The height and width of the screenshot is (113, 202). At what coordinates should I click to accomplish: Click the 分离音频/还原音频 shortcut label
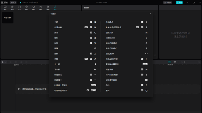(x=113, y=27)
